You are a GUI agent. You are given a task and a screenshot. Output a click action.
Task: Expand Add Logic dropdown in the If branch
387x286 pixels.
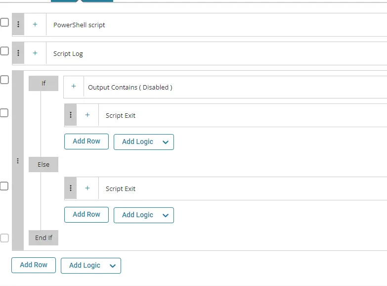coord(144,142)
